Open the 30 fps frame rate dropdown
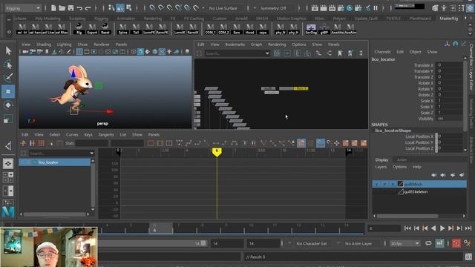This screenshot has width=475, height=267. point(404,243)
